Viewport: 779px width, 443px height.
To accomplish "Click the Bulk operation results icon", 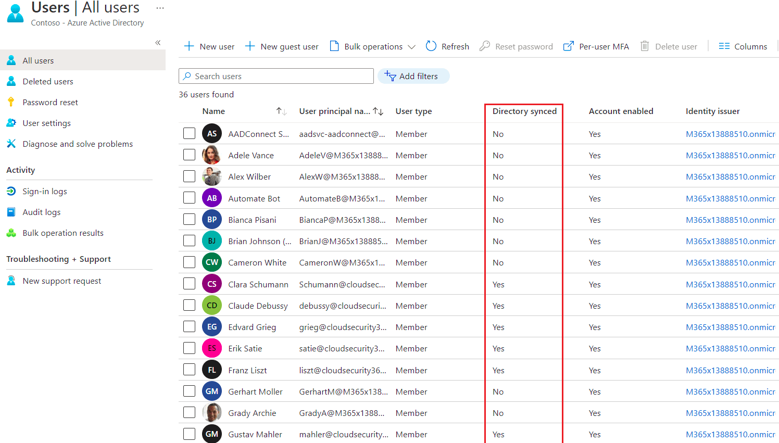I will [x=11, y=233].
